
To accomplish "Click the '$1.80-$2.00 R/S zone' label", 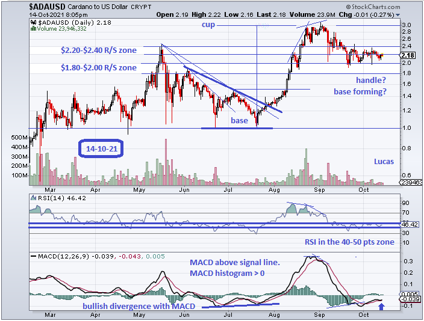I will (x=99, y=67).
